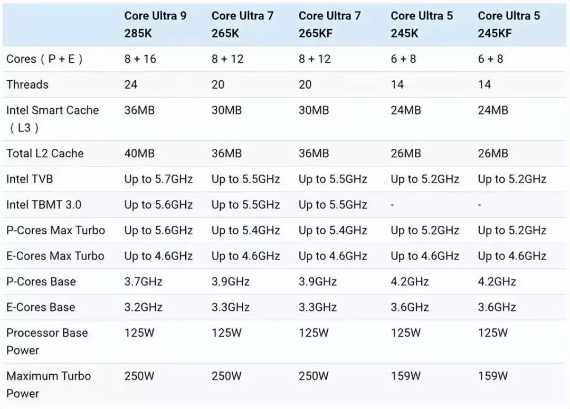The width and height of the screenshot is (570, 409).
Task: Select the Threads row label
Action: point(27,84)
